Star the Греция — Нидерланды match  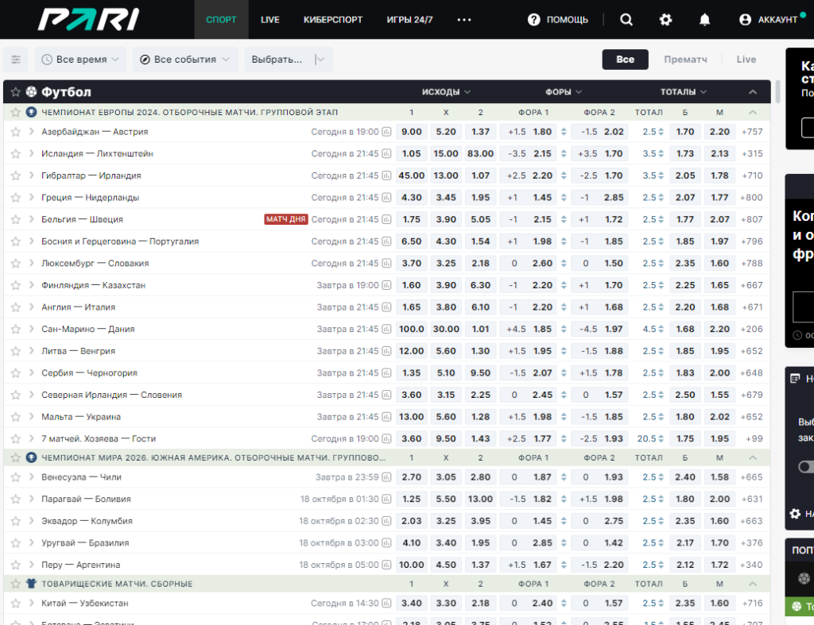tap(16, 198)
